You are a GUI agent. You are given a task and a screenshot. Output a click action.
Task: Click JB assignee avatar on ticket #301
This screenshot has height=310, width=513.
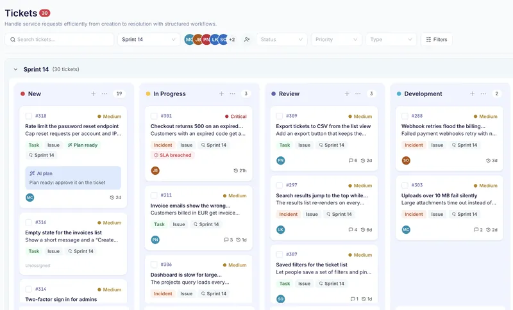155,170
